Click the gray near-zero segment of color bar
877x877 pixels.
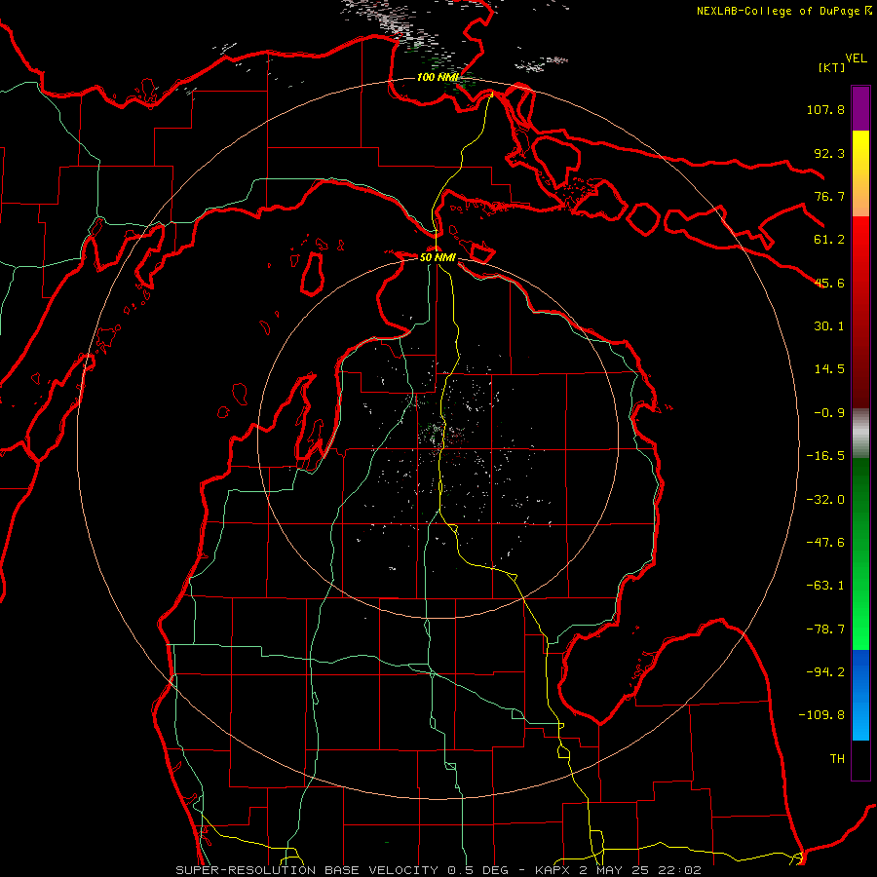click(860, 434)
